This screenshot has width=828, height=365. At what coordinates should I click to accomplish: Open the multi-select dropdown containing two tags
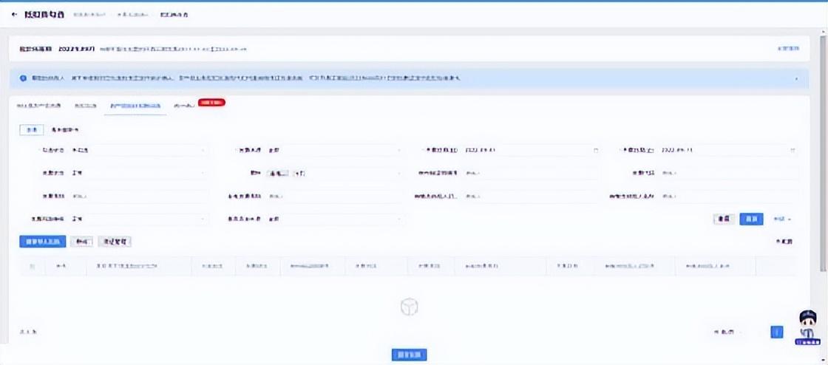[336, 173]
